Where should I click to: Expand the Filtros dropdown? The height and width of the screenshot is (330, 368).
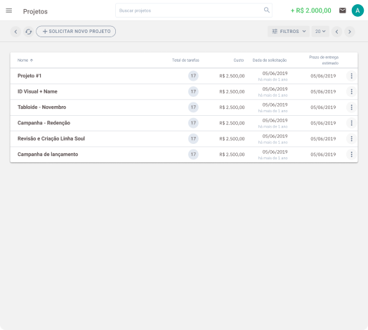(289, 32)
